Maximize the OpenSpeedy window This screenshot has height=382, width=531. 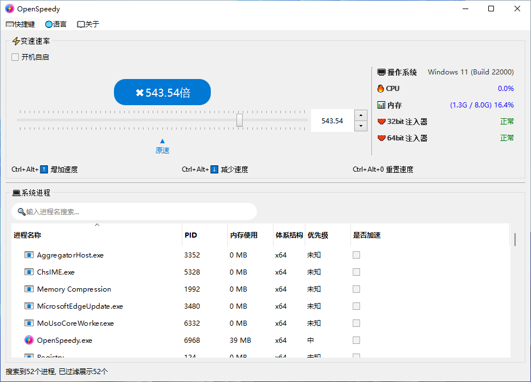click(491, 9)
